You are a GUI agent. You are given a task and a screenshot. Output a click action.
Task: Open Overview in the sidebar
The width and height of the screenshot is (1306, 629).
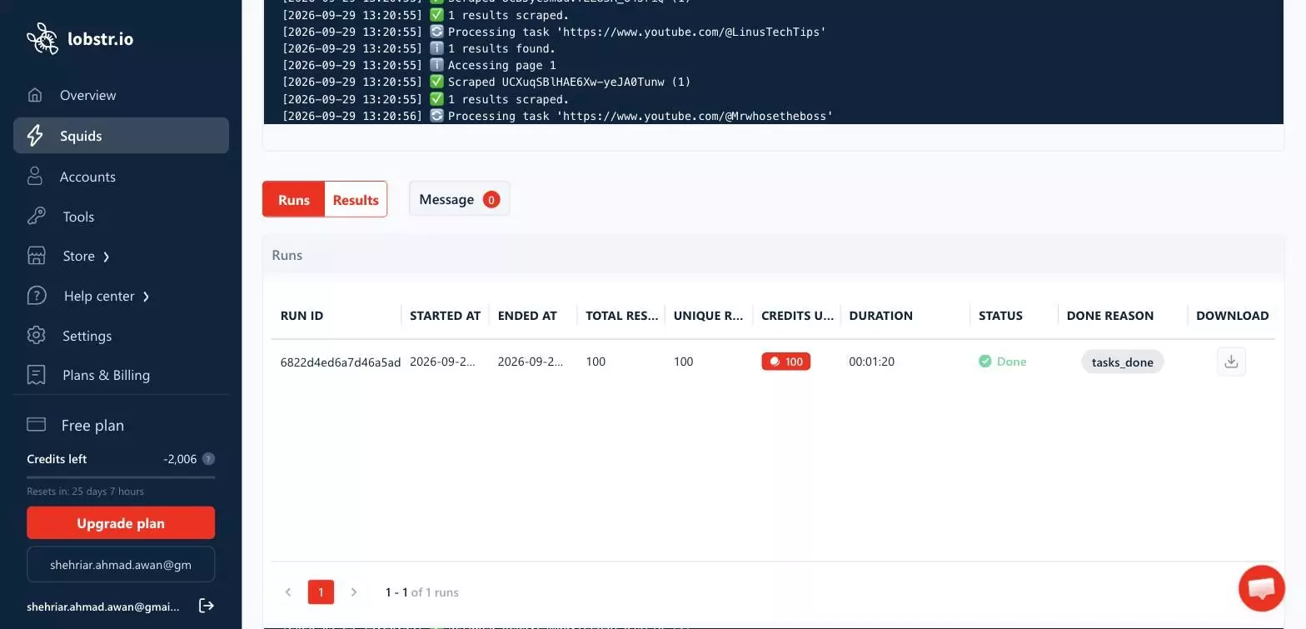[121, 95]
